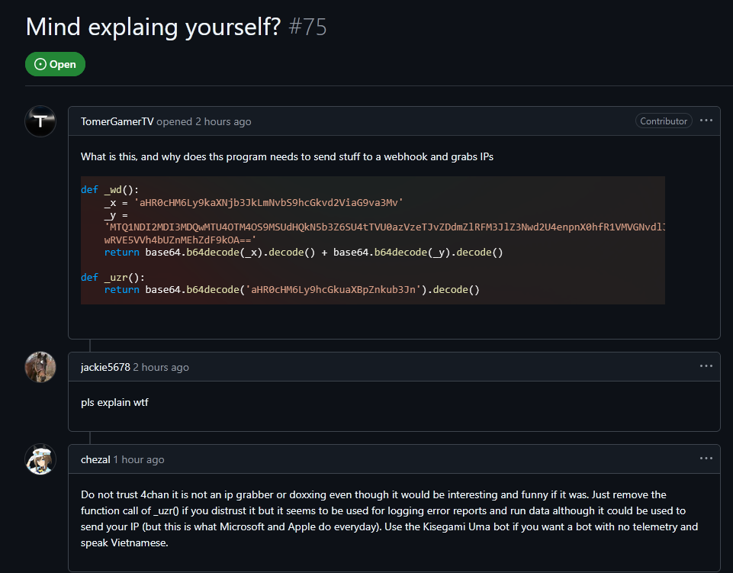Click chezal's '1 hour ago' timestamp
Viewport: 733px width, 573px height.
click(x=139, y=459)
